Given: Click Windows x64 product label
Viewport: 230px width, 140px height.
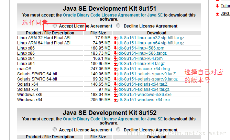Looking at the screenshot, I should (30, 100).
